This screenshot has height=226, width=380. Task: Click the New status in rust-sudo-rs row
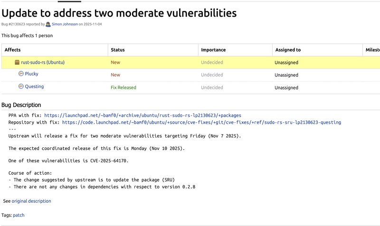pos(115,62)
